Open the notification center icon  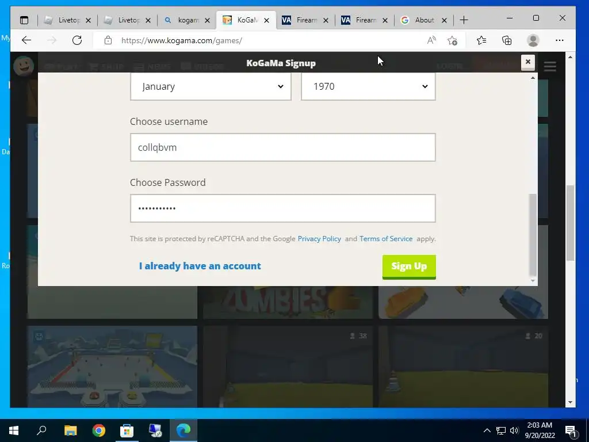[571, 432]
